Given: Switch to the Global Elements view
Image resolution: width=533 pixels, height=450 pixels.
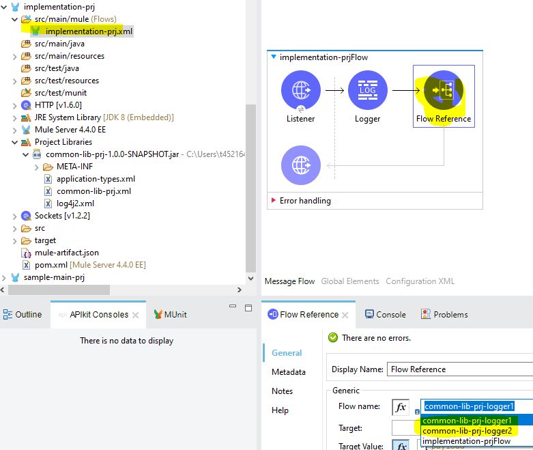Looking at the screenshot, I should point(350,281).
